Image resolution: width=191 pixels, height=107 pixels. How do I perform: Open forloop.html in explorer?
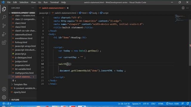coord(23,42)
